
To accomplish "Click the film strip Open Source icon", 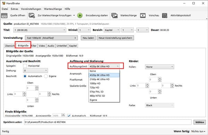I will pos(4,16).
